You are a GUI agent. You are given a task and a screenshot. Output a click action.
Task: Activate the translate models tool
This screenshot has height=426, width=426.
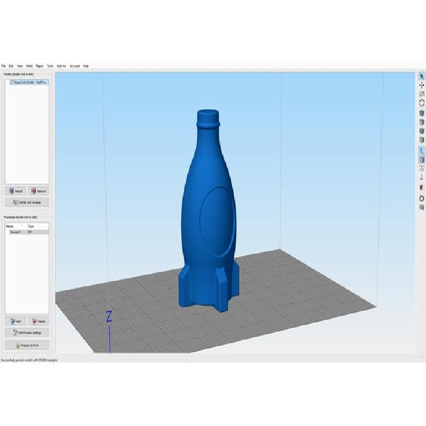click(x=421, y=85)
